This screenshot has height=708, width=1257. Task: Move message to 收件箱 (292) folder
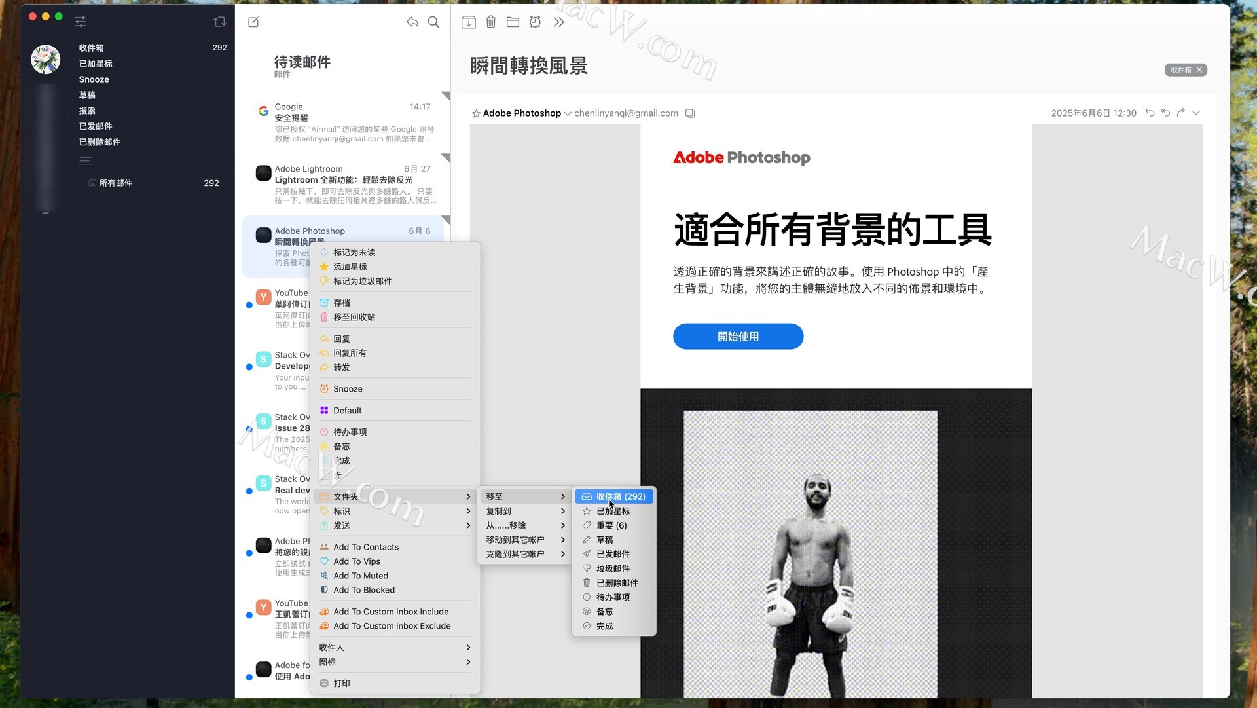click(x=614, y=496)
